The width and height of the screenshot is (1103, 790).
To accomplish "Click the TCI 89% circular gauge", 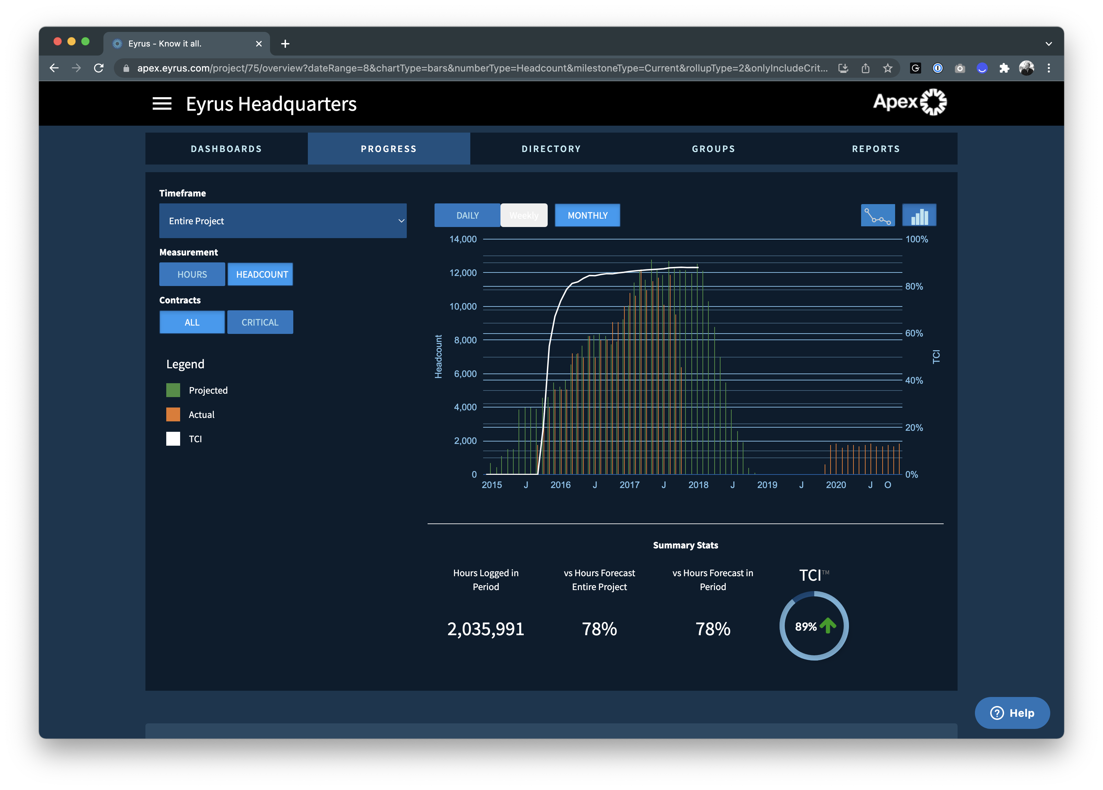I will tap(814, 626).
